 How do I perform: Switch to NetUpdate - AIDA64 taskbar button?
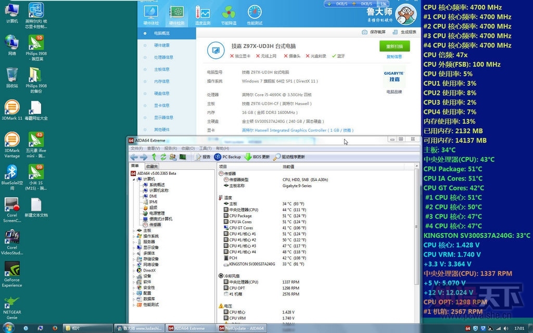click(242, 328)
